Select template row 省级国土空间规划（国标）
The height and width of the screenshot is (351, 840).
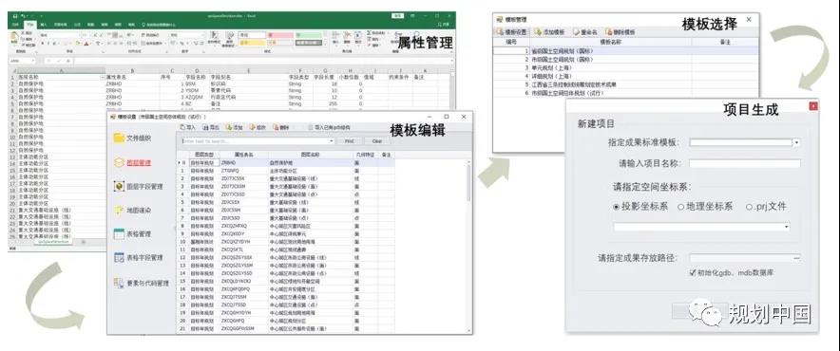(625, 50)
